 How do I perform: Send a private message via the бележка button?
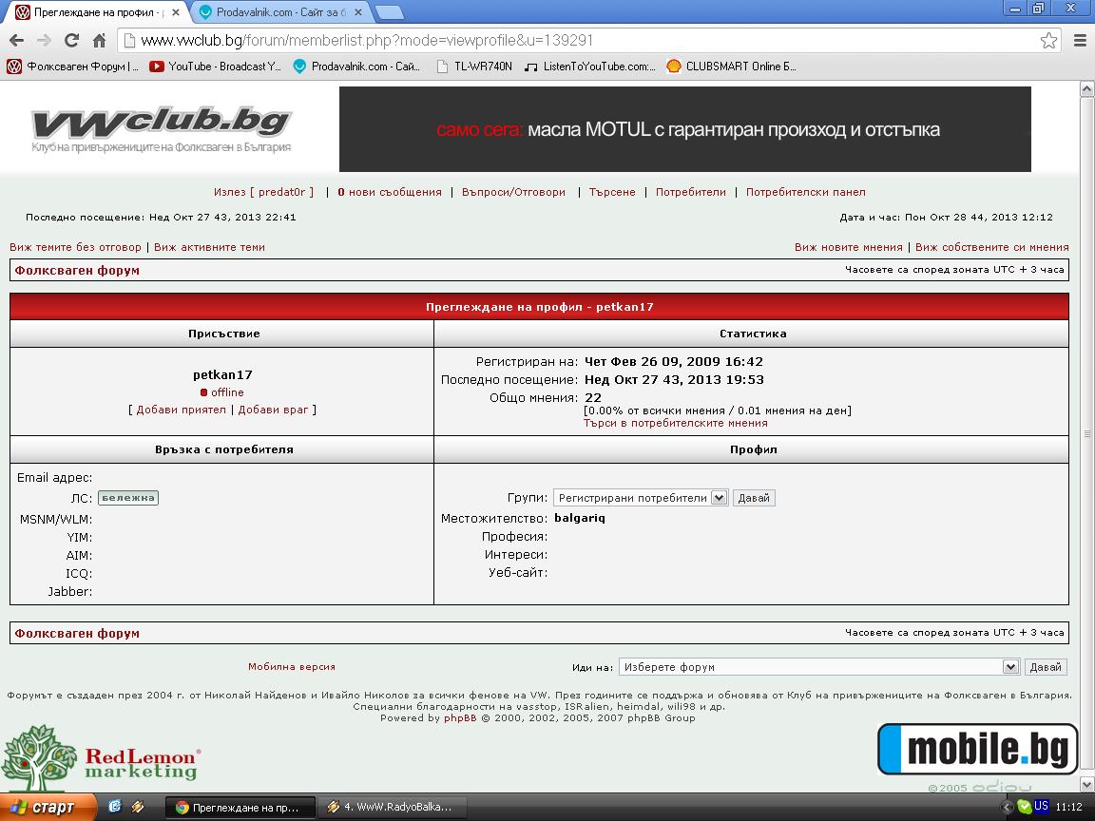click(128, 498)
